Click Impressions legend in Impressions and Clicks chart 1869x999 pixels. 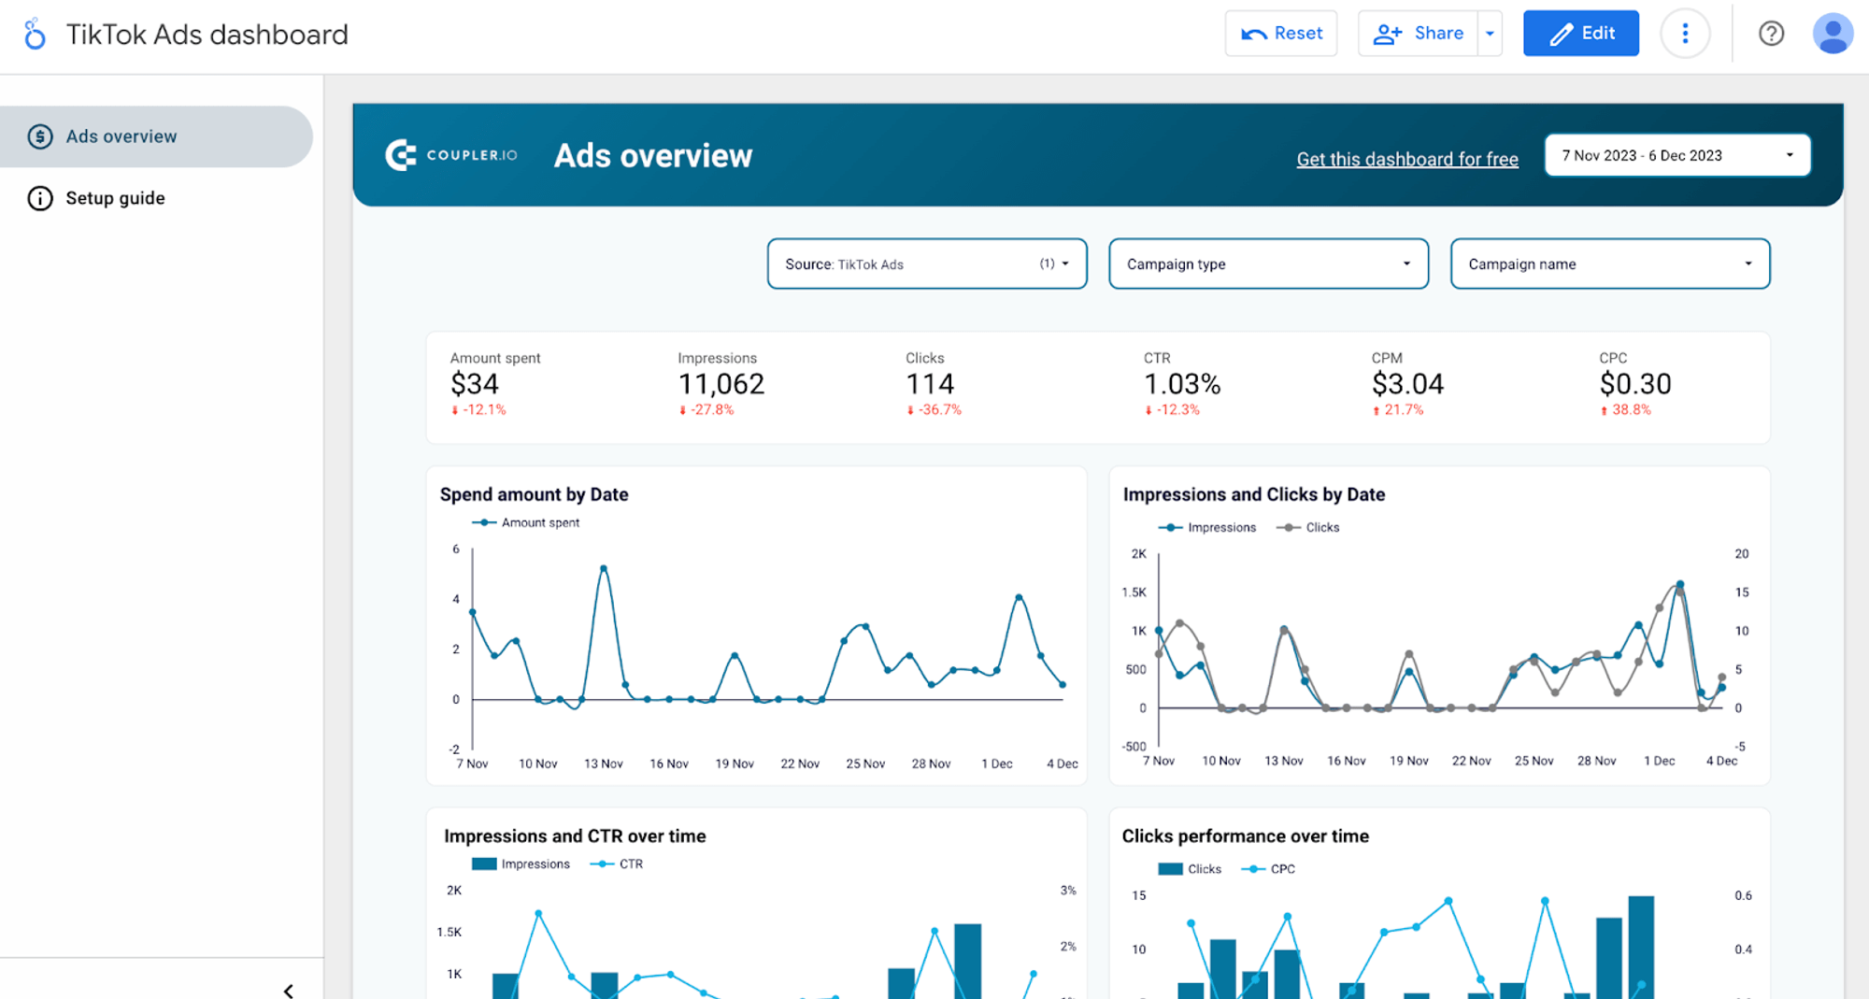point(1207,527)
